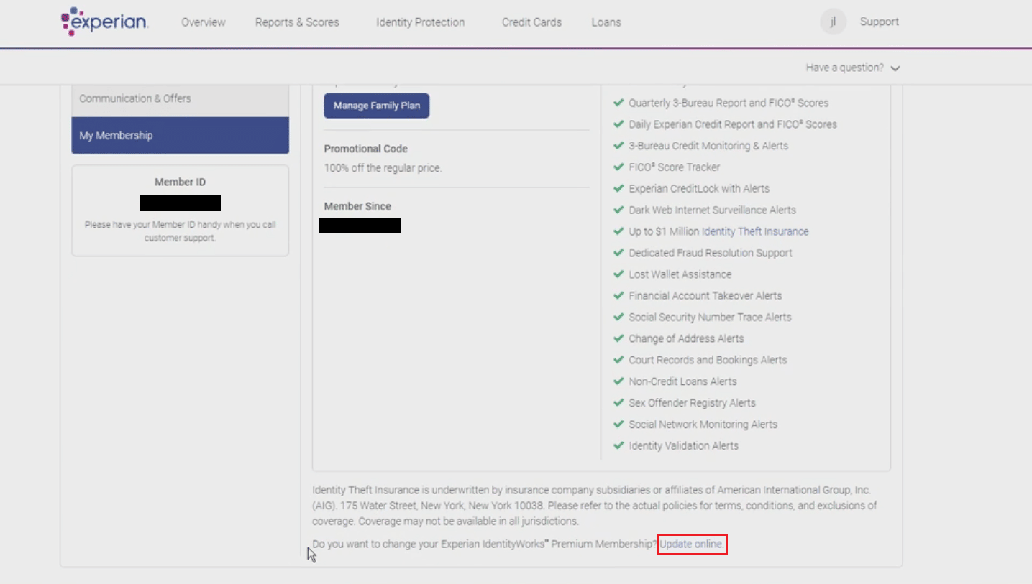The height and width of the screenshot is (584, 1032).
Task: Select Communication & Offers in sidebar
Action: 180,98
